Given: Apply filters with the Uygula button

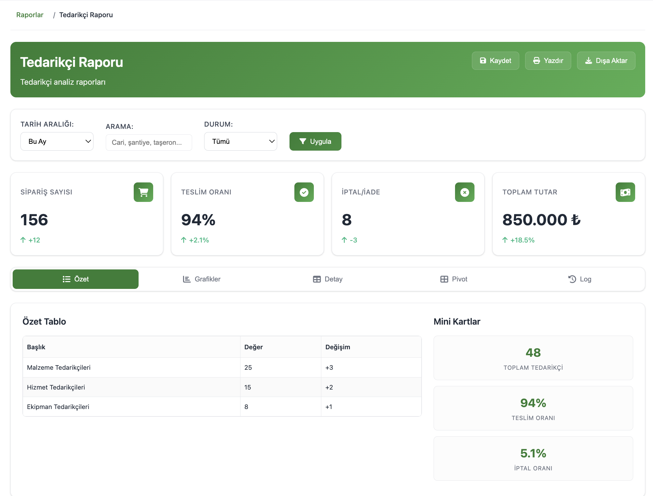Looking at the screenshot, I should 315,141.
